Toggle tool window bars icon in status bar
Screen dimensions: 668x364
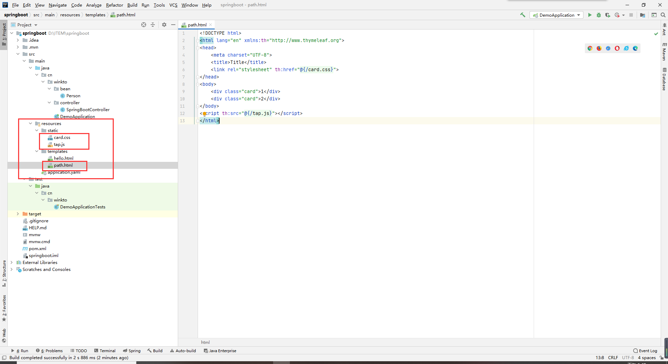click(4, 358)
